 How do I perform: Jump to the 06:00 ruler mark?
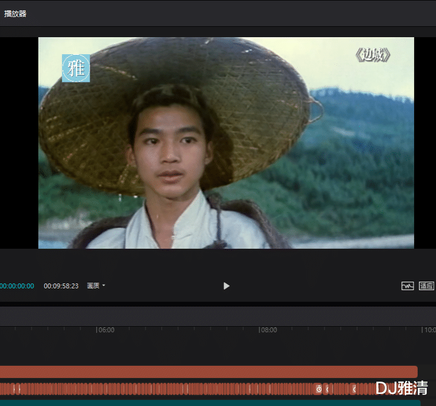(x=105, y=330)
